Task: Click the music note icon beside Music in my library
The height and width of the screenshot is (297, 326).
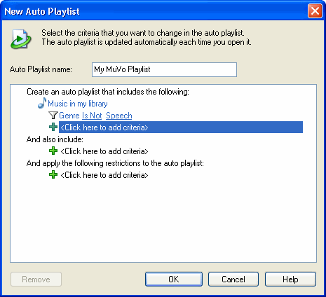Action: click(42, 103)
